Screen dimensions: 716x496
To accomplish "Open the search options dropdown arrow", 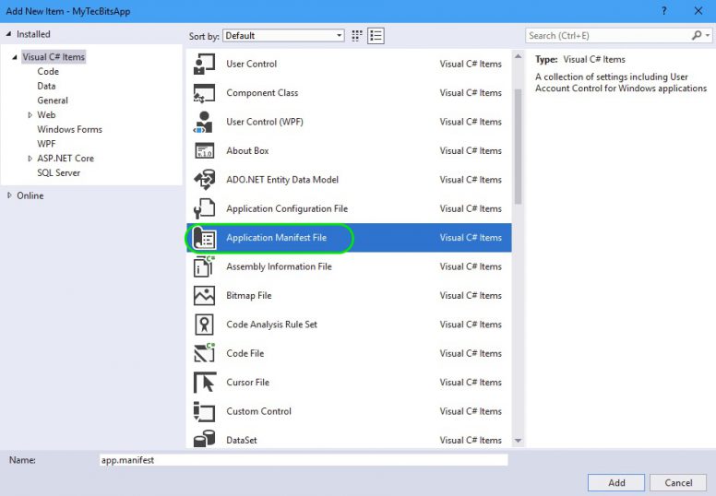I will (708, 36).
